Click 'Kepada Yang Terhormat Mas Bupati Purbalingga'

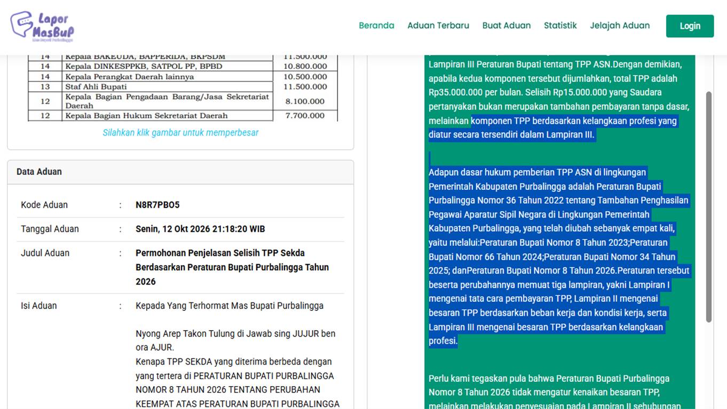point(230,306)
